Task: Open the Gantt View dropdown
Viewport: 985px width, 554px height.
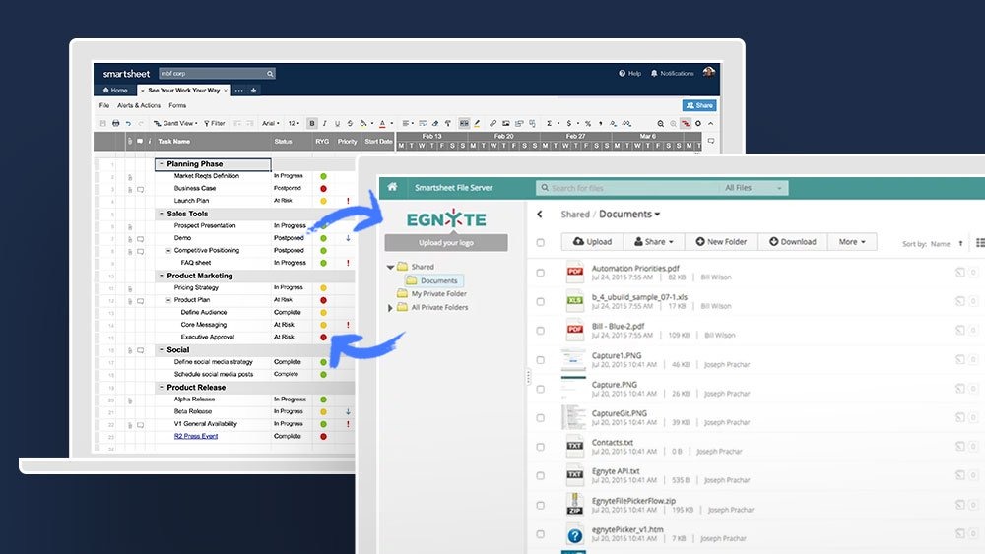Action: coord(175,123)
